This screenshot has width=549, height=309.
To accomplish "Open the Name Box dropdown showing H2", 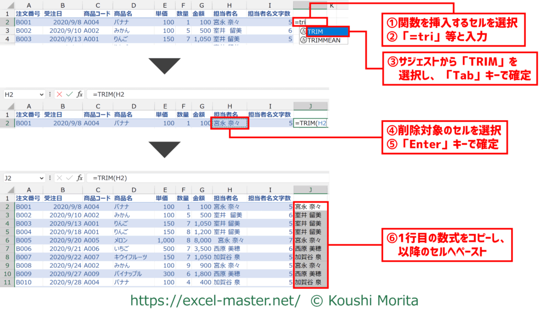I will click(41, 94).
